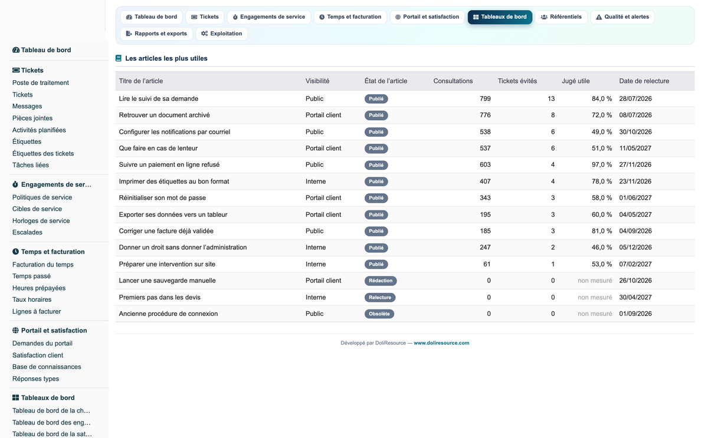Image resolution: width=708 pixels, height=438 pixels.
Task: Click the article Ancienne procédure de connexion
Action: click(168, 314)
